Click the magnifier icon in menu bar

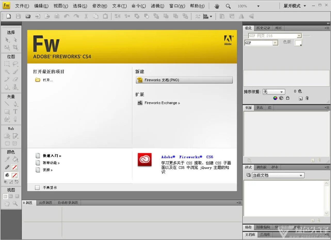pyautogui.click(x=228, y=6)
